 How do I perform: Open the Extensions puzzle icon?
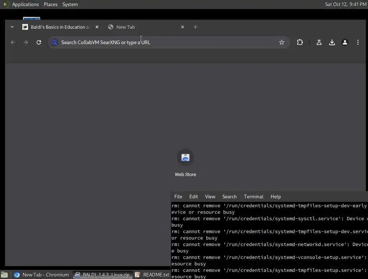coord(300,42)
